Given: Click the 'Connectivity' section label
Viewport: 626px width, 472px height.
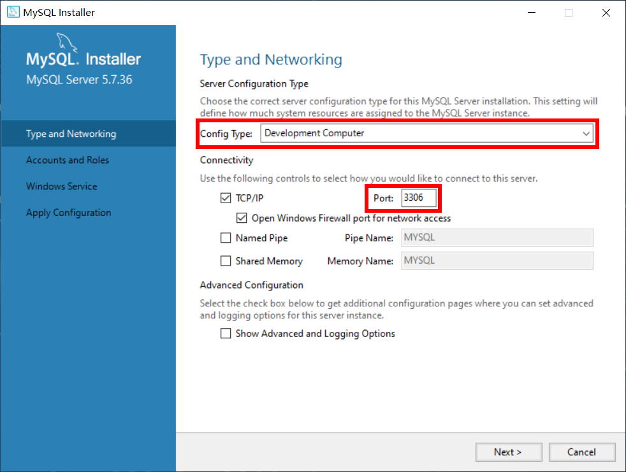Looking at the screenshot, I should coord(227,160).
